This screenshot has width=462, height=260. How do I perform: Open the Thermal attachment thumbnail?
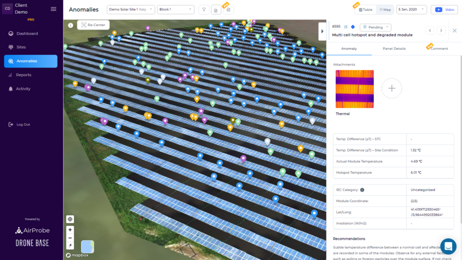[x=355, y=89]
